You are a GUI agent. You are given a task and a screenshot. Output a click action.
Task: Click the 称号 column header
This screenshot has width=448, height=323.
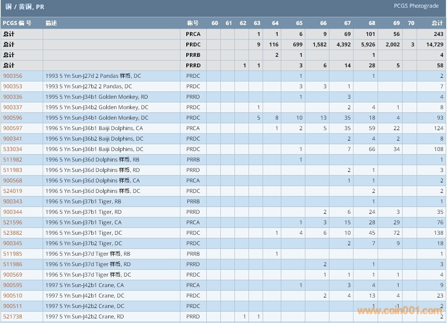193,23
